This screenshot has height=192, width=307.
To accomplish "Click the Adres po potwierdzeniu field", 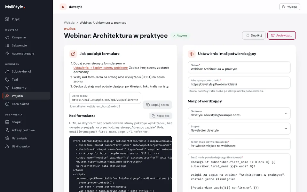I will pos(239,83).
